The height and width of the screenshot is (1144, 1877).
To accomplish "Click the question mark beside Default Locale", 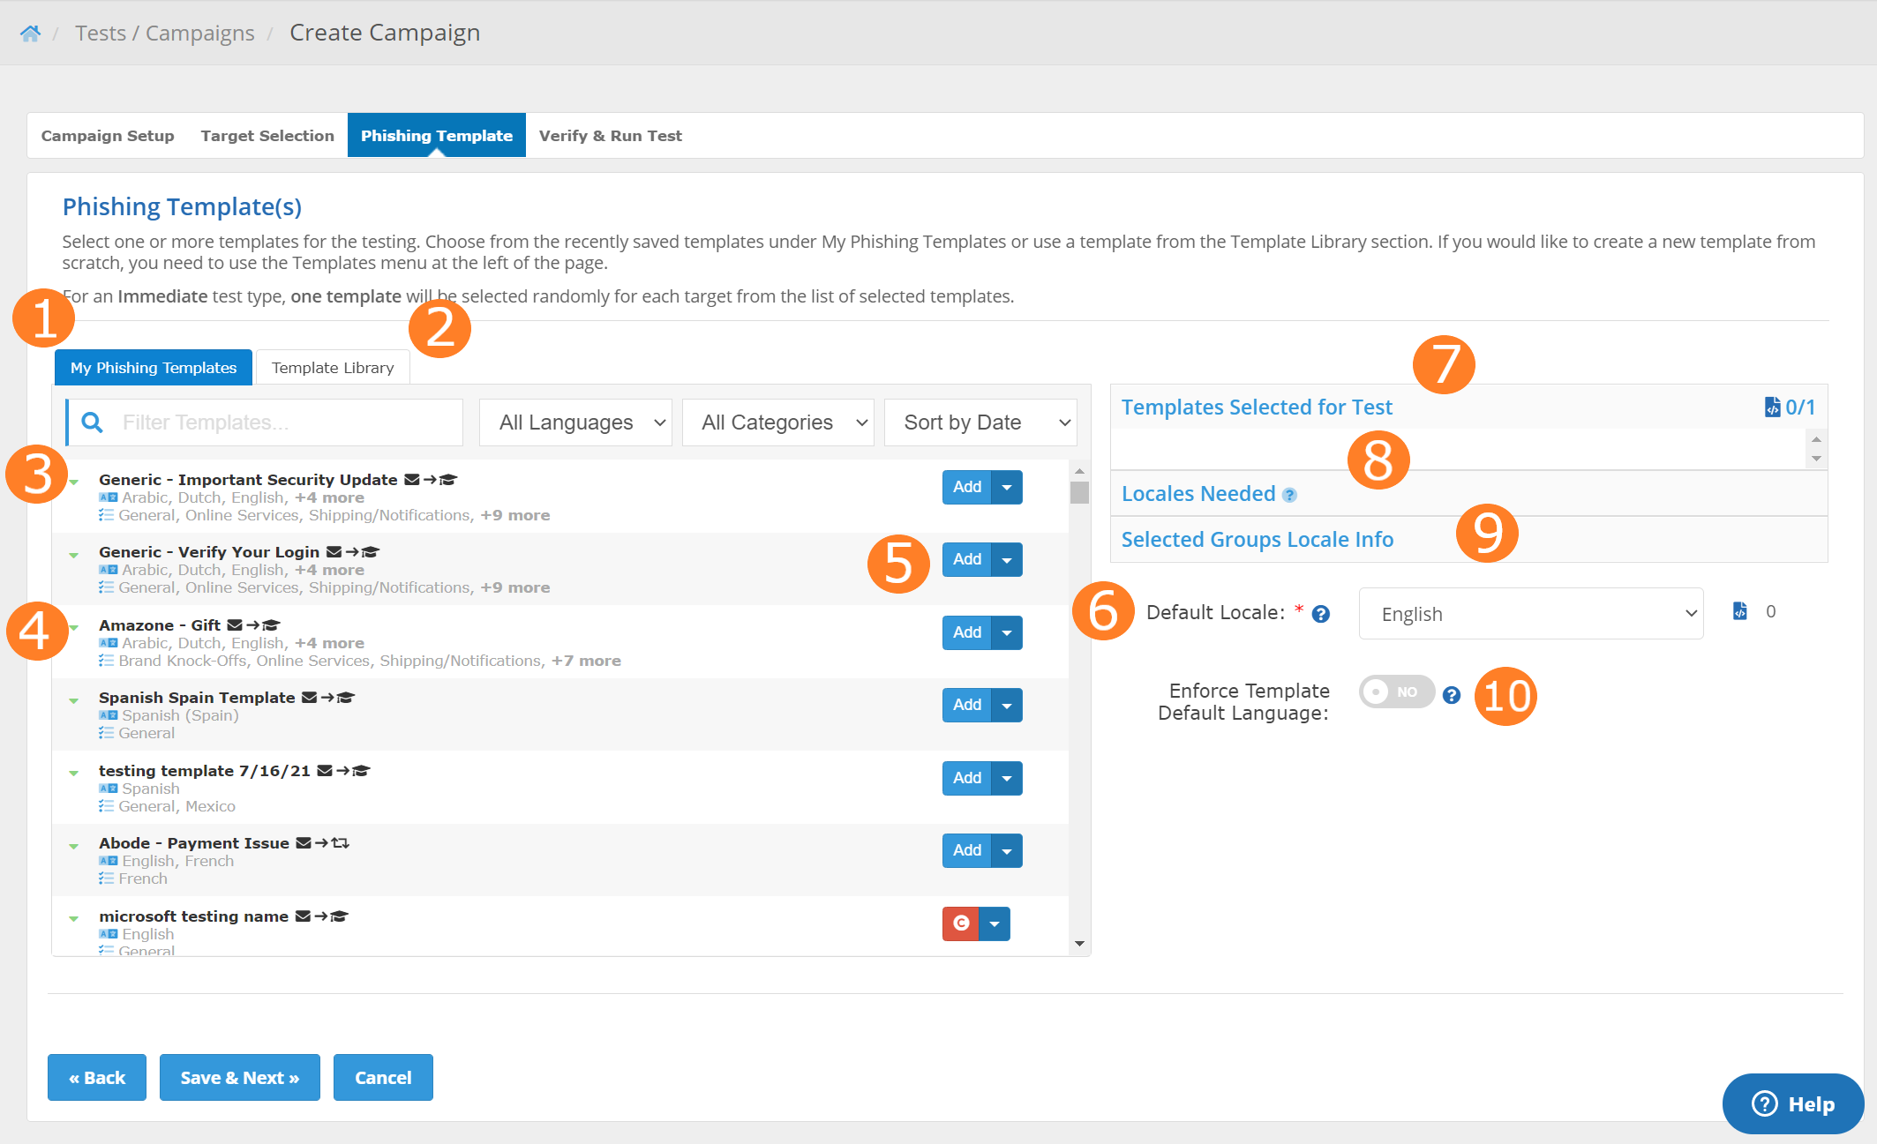I will [1320, 615].
